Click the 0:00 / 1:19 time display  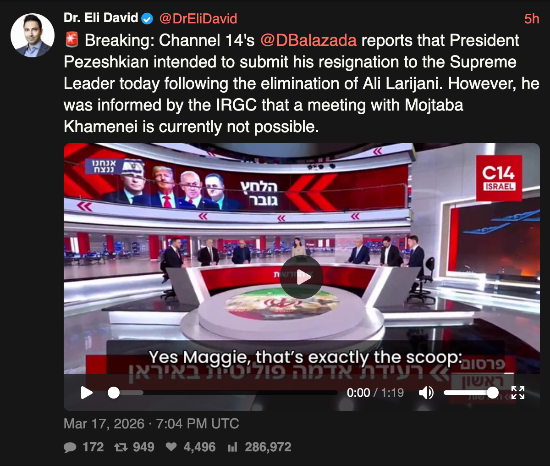375,393
